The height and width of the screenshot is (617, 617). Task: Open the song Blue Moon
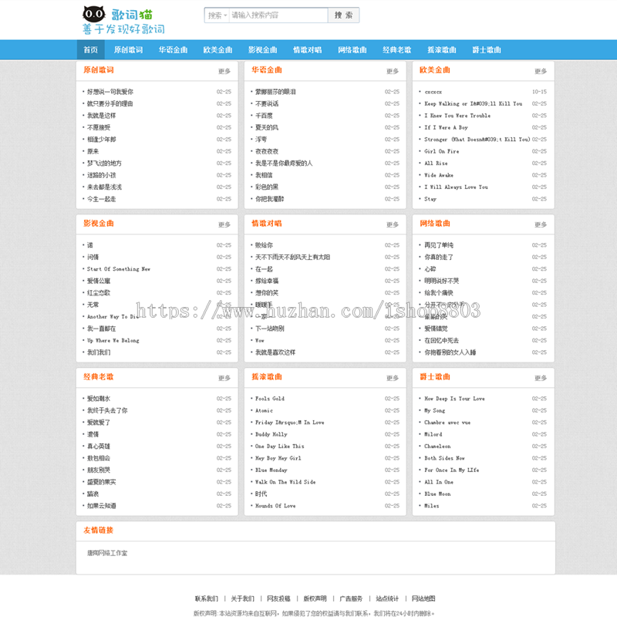coord(437,494)
